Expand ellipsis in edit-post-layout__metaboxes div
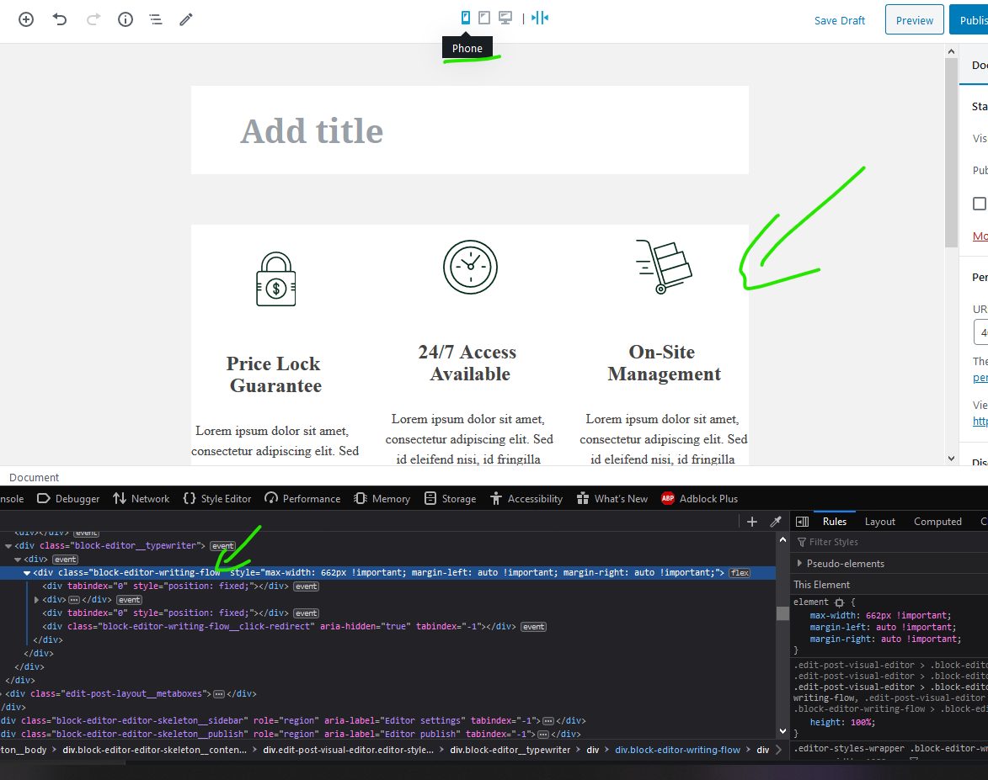The width and height of the screenshot is (988, 780). pyautogui.click(x=219, y=693)
